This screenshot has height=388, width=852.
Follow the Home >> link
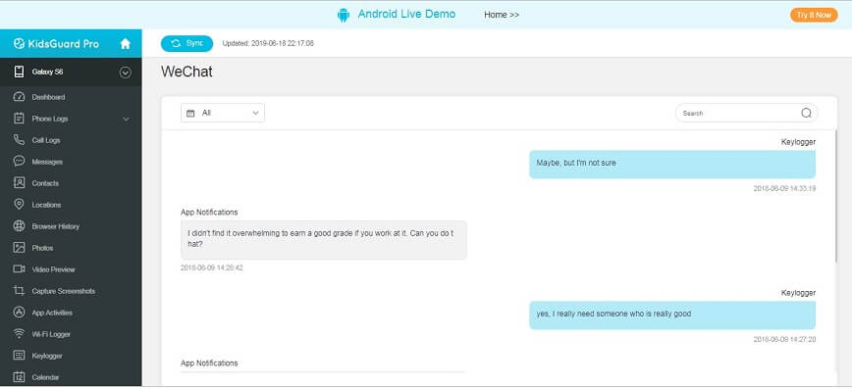click(x=502, y=15)
